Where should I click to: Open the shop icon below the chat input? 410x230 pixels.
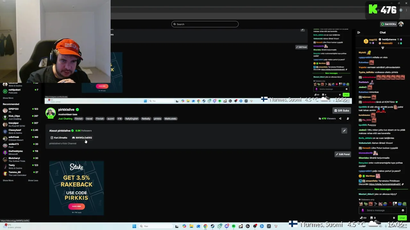pyautogui.click(x=373, y=218)
